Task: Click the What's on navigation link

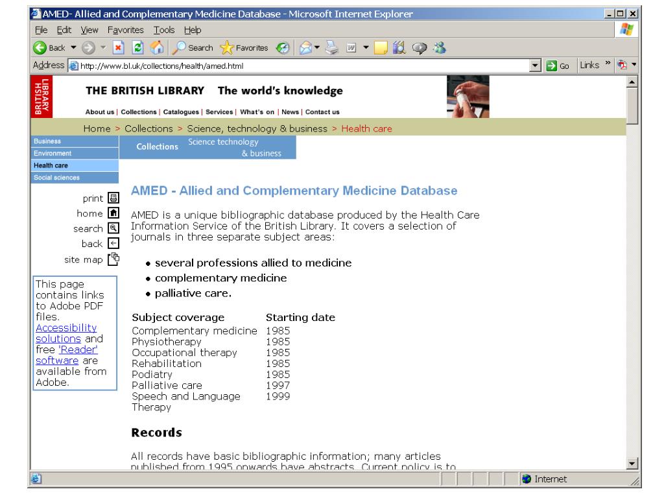Action: [257, 112]
